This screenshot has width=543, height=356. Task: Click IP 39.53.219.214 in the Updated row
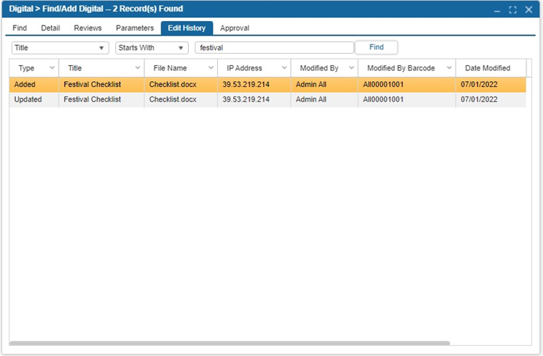246,99
